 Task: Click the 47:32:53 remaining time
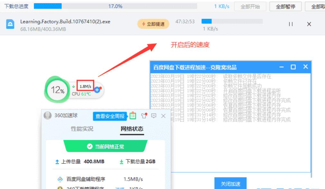(185, 21)
